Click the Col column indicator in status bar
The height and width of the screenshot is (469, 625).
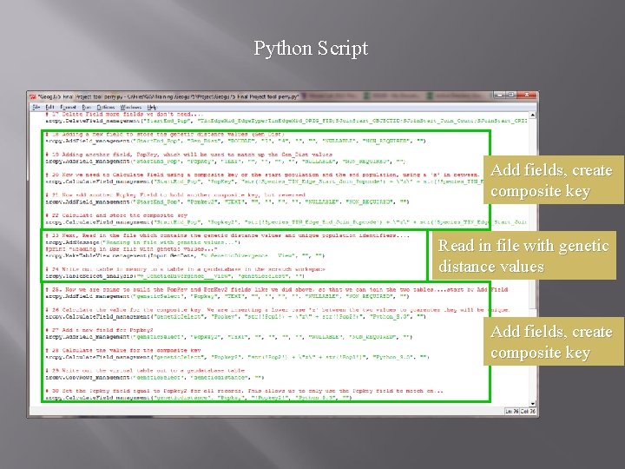coord(528,411)
